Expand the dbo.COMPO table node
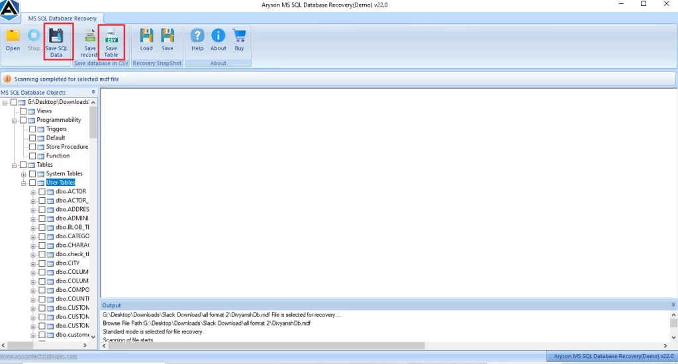Viewport: 678px width, 364px height. [33, 291]
